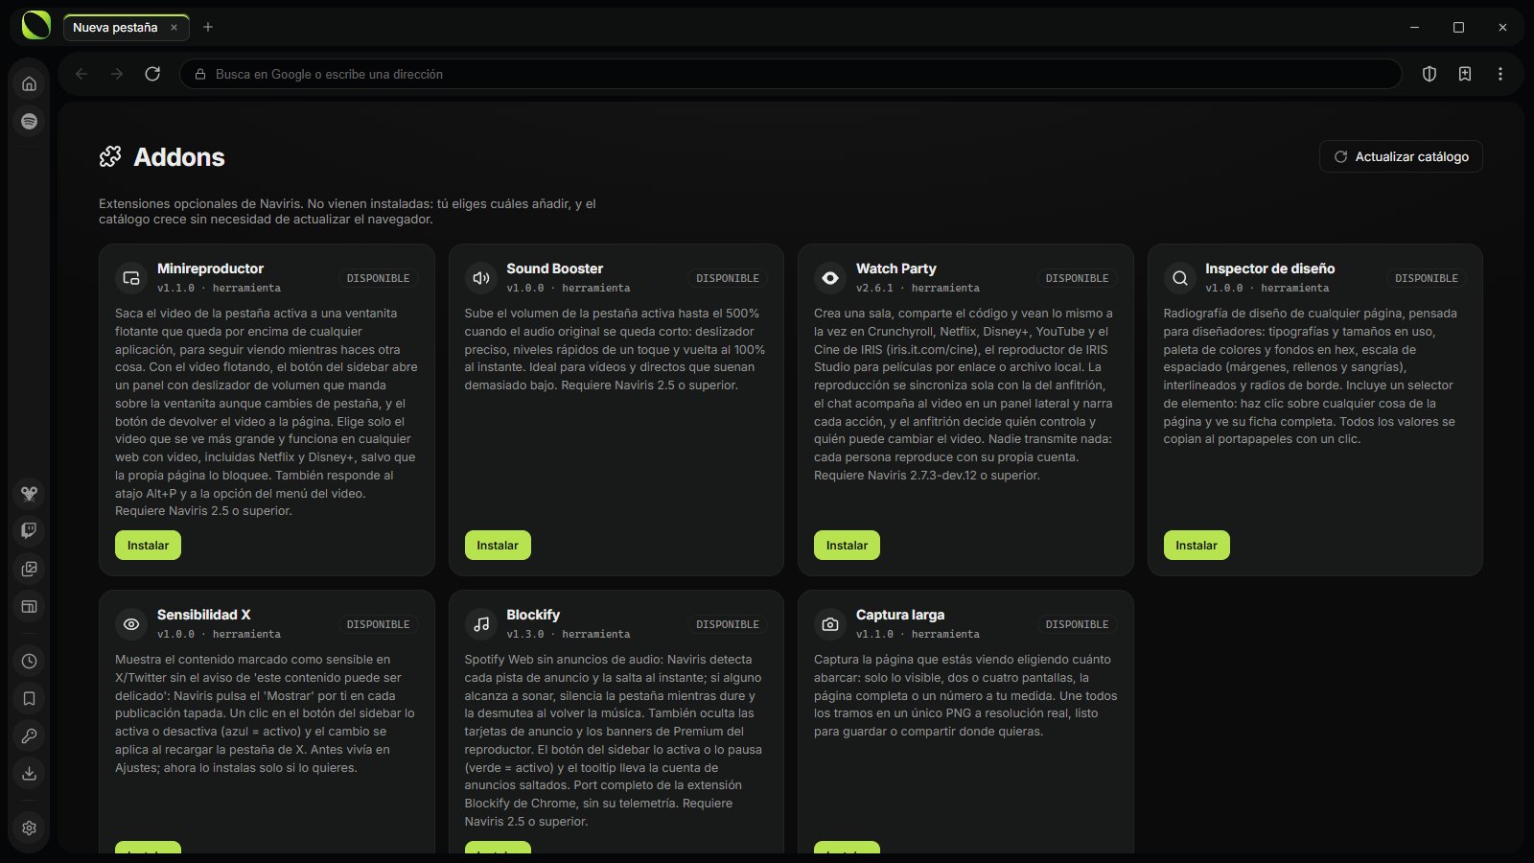Viewport: 1534px width, 863px height.
Task: Click the Naviris logo in the title bar
Action: [x=35, y=26]
